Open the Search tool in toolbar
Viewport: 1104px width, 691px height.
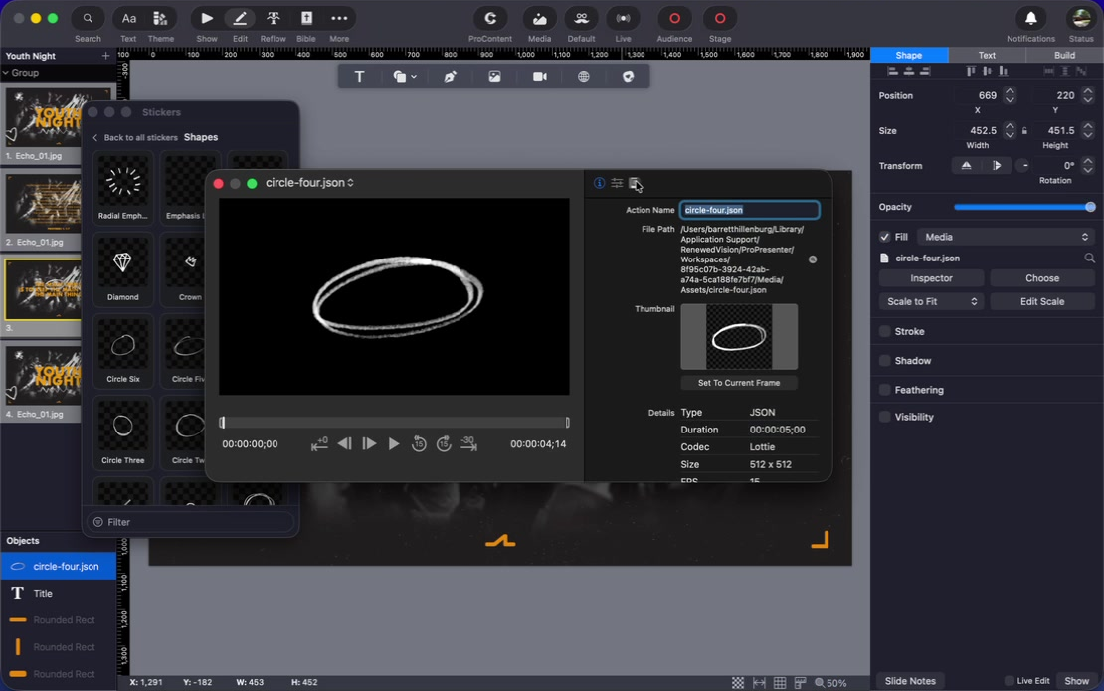click(88, 18)
